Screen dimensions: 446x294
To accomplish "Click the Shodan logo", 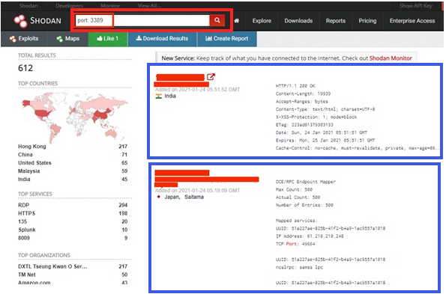I will coord(37,21).
